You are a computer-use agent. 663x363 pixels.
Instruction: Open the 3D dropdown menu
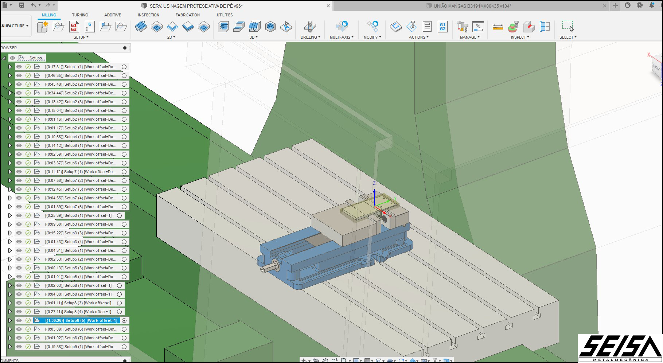253,37
